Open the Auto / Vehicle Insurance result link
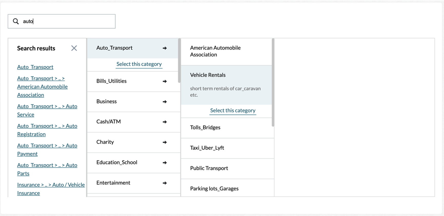 coord(51,189)
